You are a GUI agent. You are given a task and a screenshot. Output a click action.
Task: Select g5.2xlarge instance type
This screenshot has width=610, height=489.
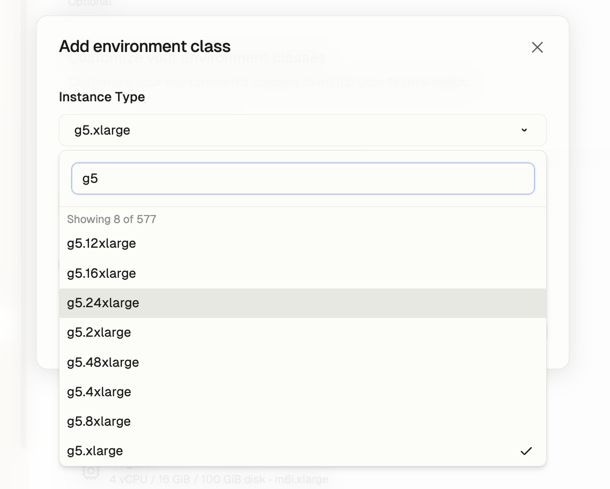pos(303,332)
